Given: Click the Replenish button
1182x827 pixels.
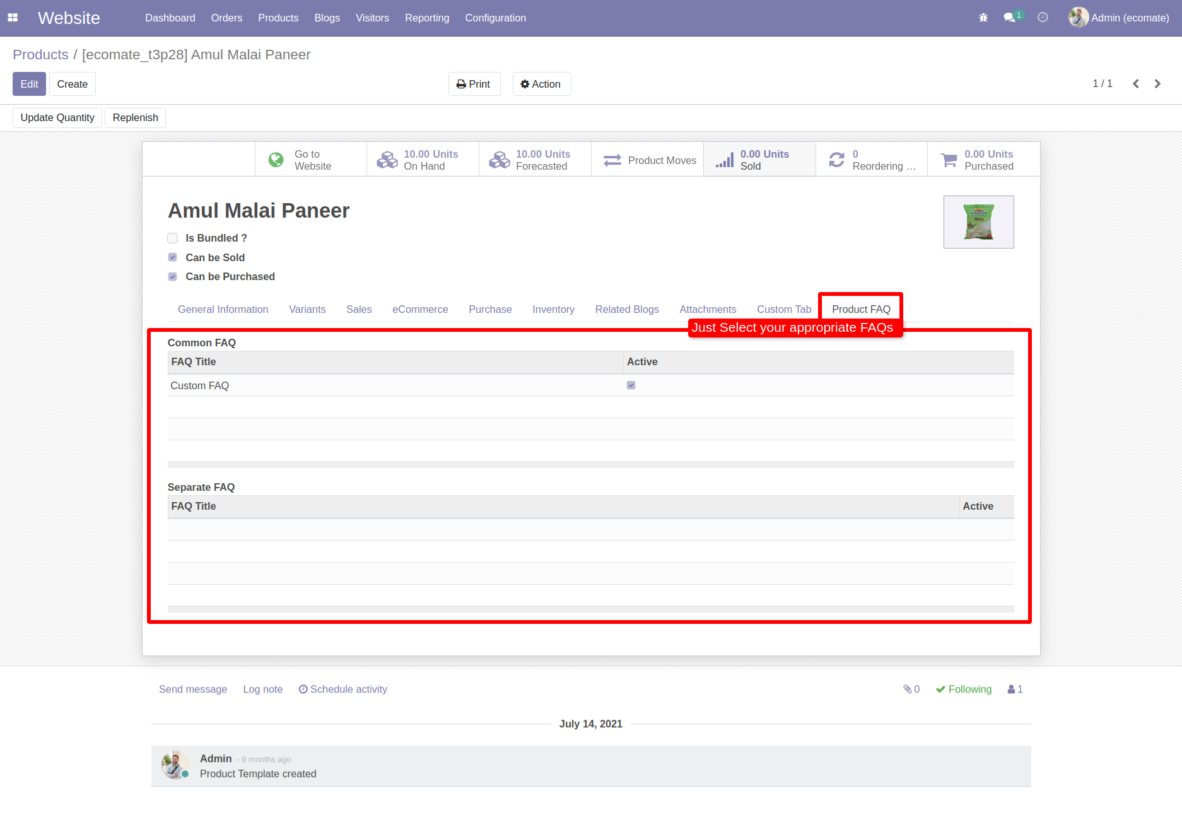Looking at the screenshot, I should coord(135,117).
